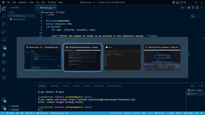The width and height of the screenshot is (205, 115).
Task: Open Source Control view
Action: pyautogui.click(x=4, y=24)
